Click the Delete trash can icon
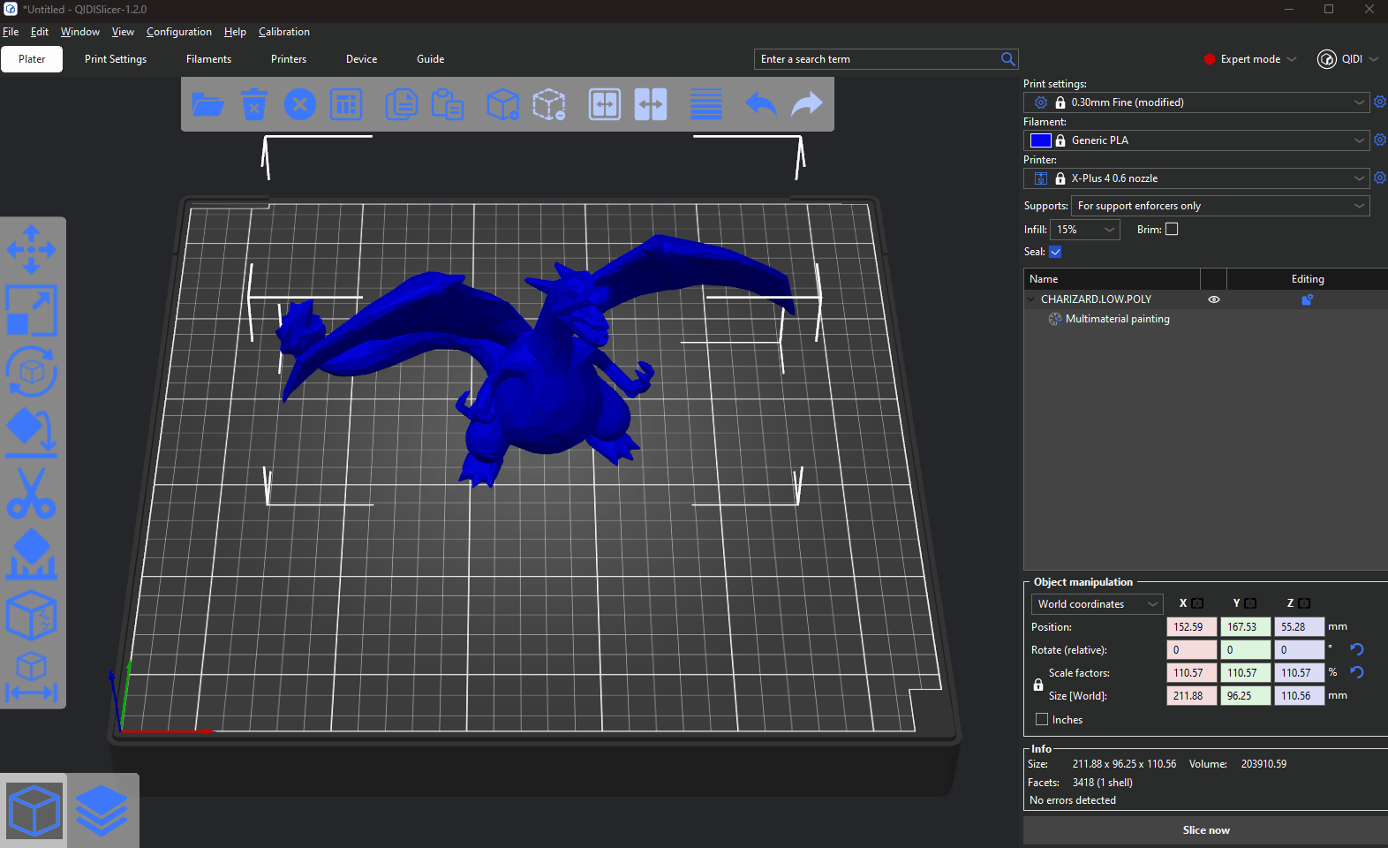Image resolution: width=1388 pixels, height=848 pixels. pos(254,104)
